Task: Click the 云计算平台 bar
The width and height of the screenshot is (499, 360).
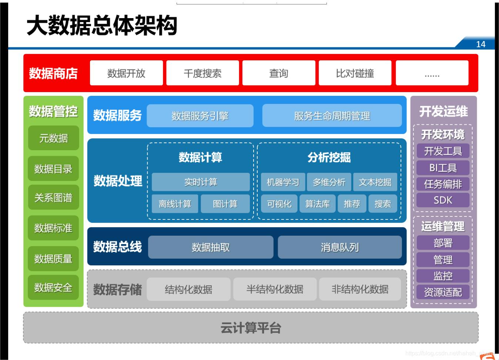Action: (x=251, y=328)
